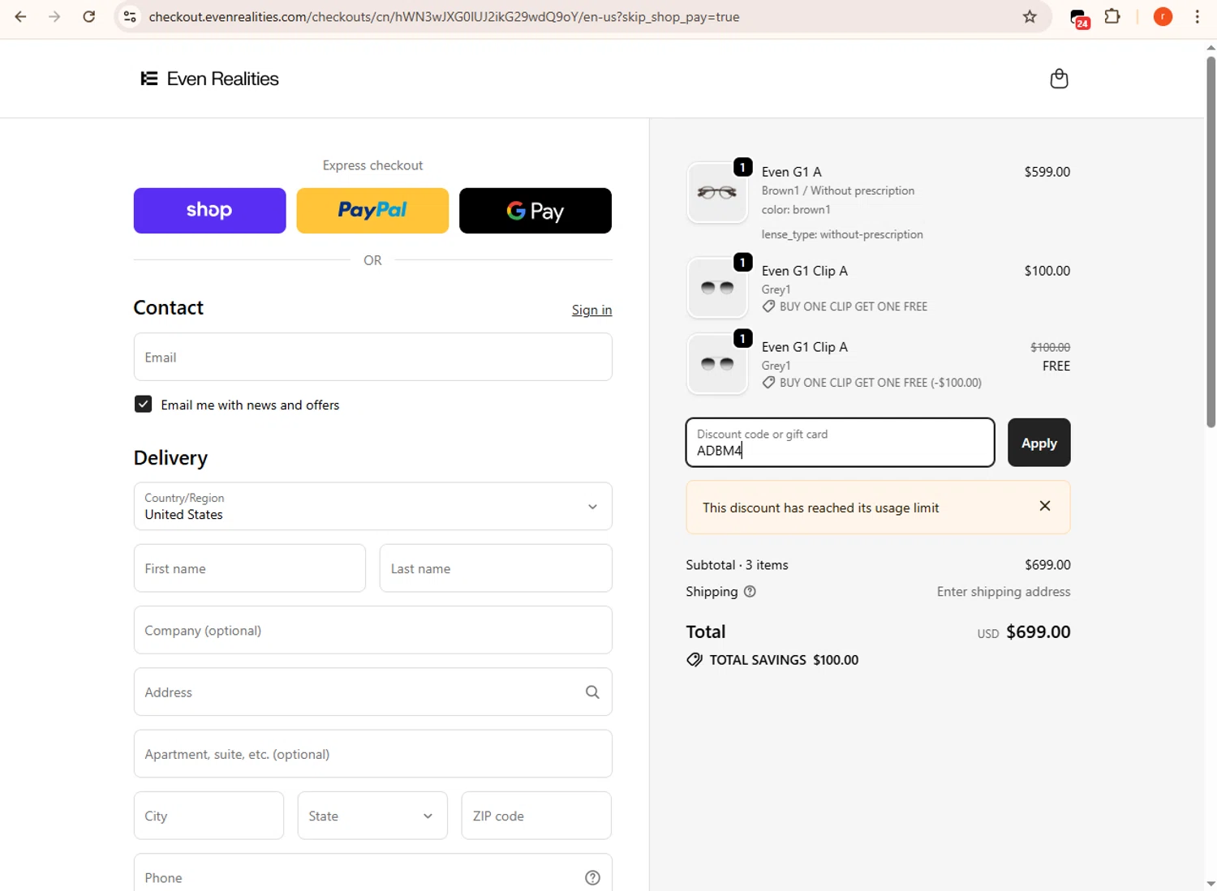Open the Chrome profile avatar
The width and height of the screenshot is (1217, 891).
pos(1163,16)
